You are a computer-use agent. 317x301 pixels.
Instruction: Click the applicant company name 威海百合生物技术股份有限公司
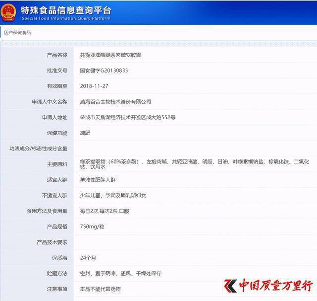tap(115, 102)
